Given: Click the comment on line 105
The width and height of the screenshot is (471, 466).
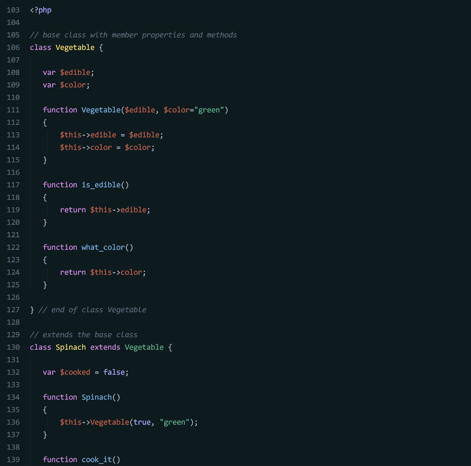Looking at the screenshot, I should [x=133, y=35].
